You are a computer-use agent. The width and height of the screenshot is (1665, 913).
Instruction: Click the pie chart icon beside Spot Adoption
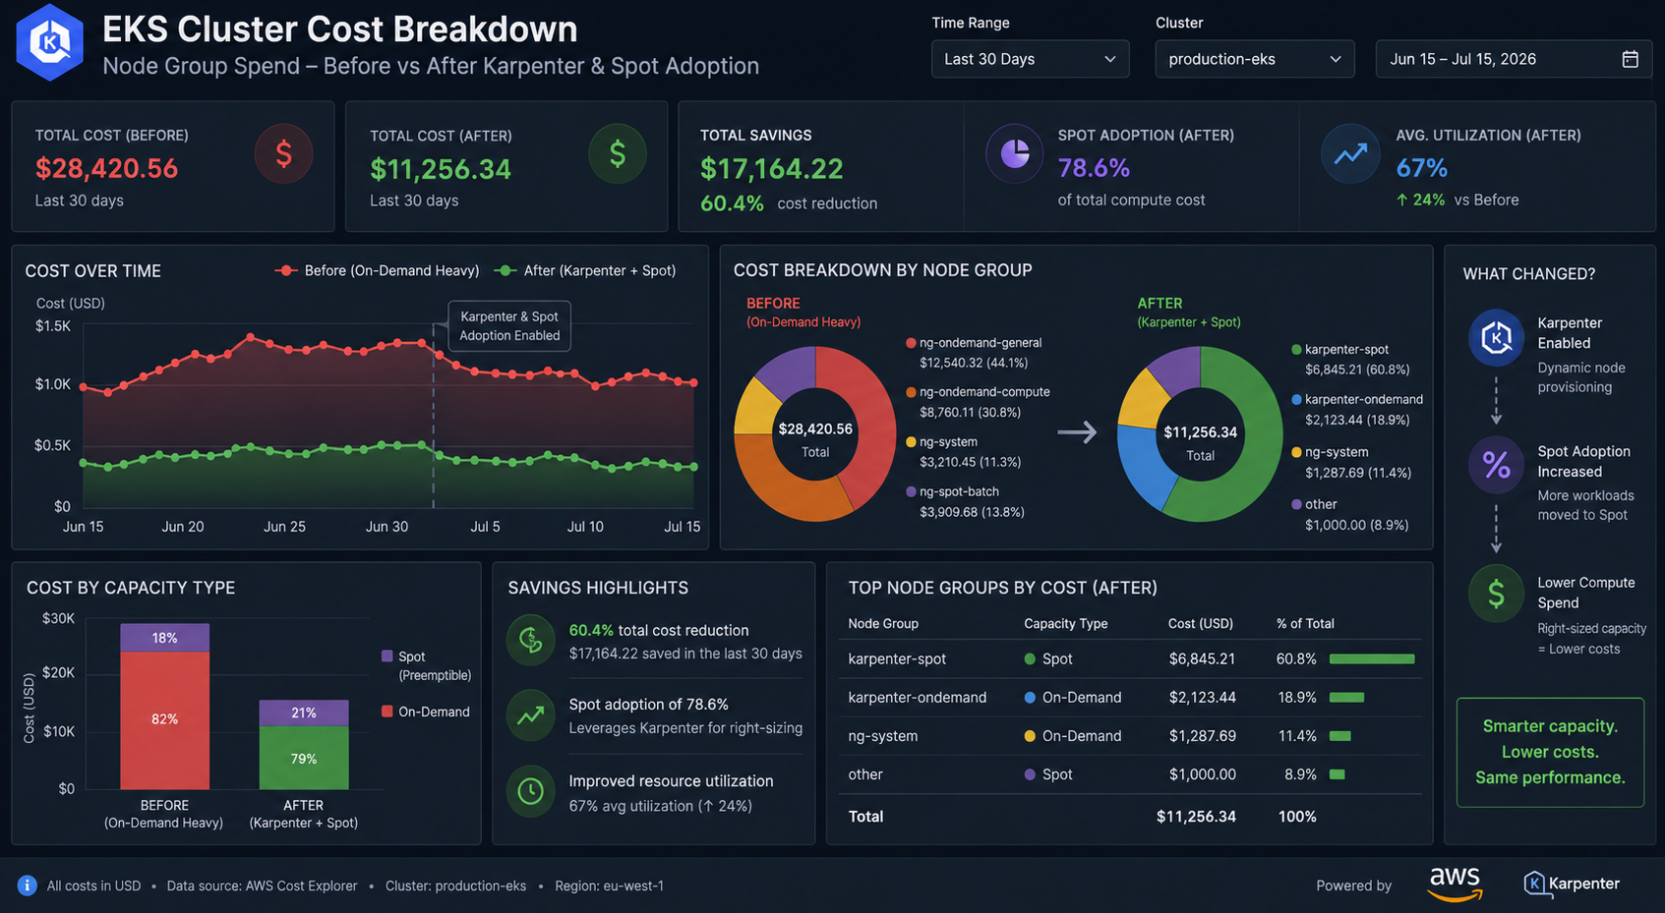tap(1015, 154)
